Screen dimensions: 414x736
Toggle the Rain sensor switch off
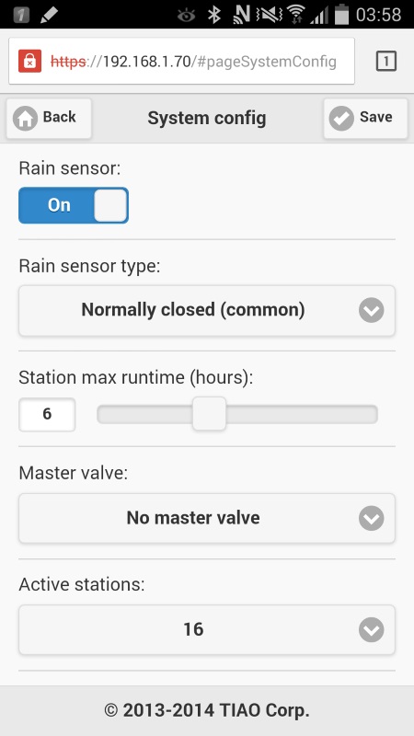click(x=74, y=205)
